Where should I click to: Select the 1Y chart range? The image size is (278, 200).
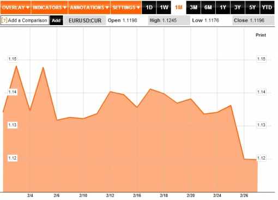[x=223, y=8]
